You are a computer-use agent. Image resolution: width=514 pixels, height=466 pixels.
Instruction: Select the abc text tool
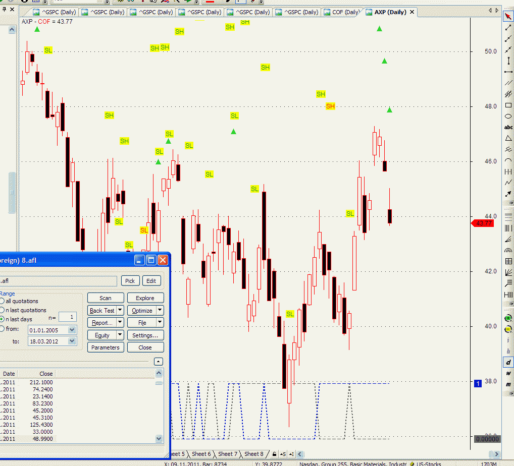point(508,127)
